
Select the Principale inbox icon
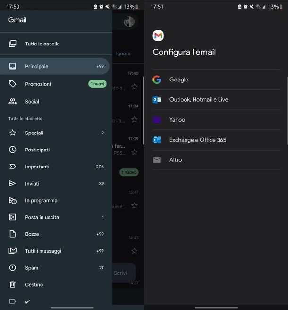tap(13, 66)
